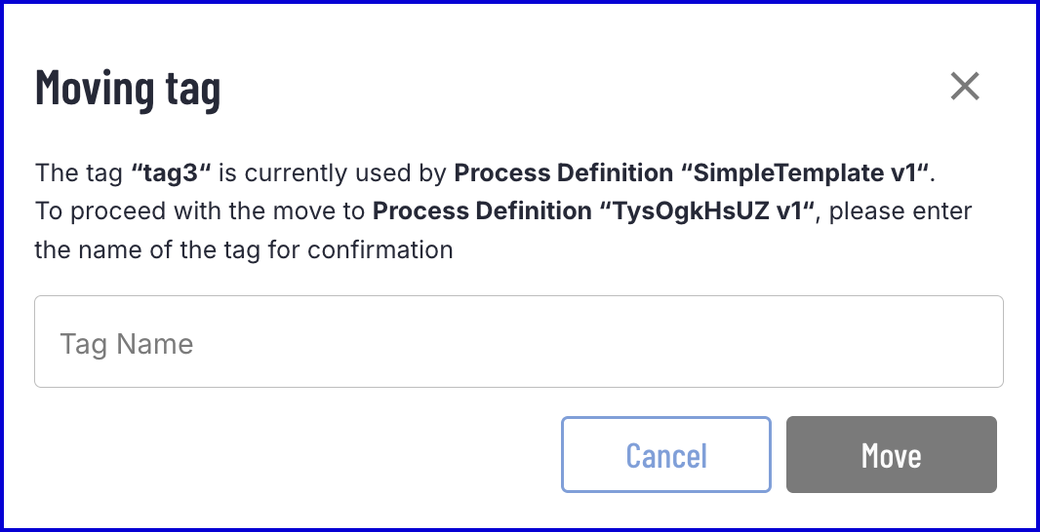Confirm with the gray Move button
The image size is (1040, 532).
click(892, 454)
